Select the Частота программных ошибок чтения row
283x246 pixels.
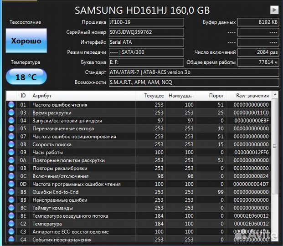[x=139, y=184]
